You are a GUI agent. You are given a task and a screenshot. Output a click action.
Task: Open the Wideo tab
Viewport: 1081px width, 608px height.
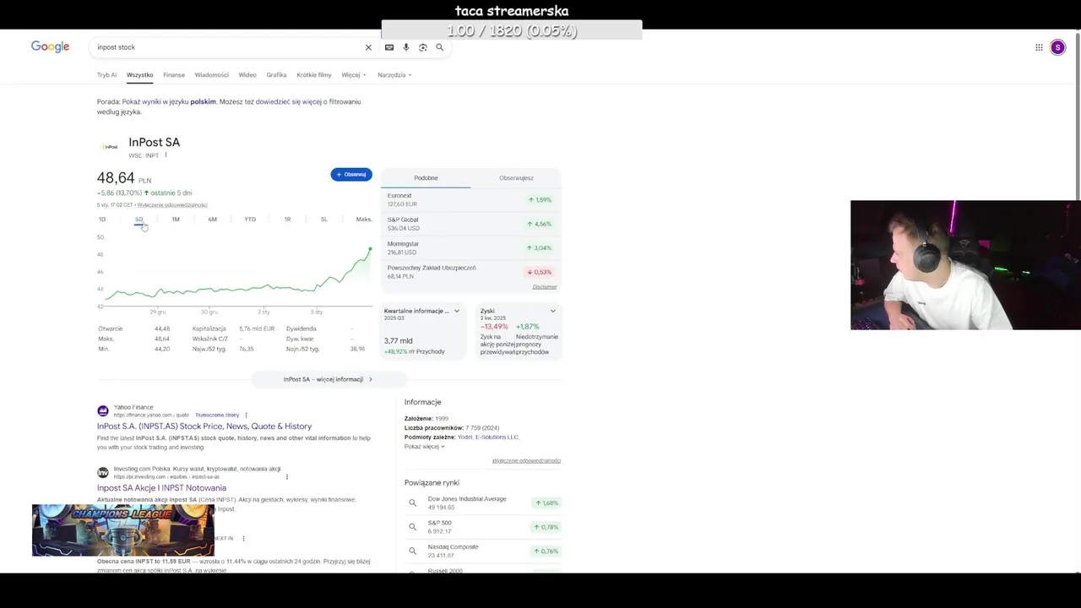247,75
